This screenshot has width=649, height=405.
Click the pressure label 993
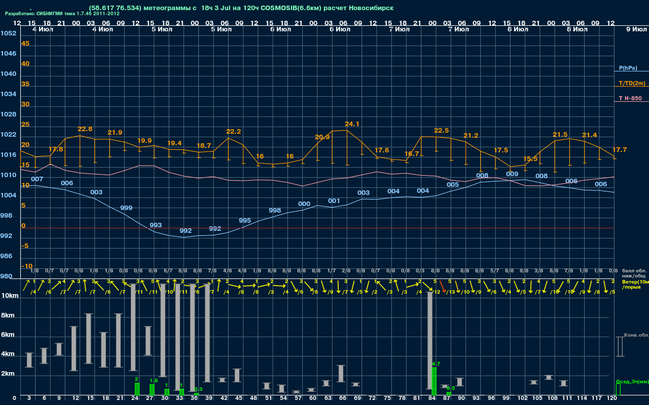tap(156, 225)
